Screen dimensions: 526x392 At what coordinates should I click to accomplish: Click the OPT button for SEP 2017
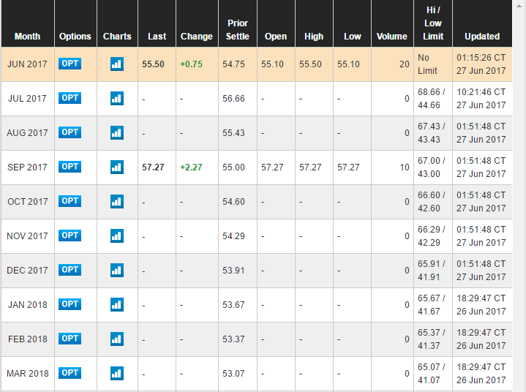point(69,166)
